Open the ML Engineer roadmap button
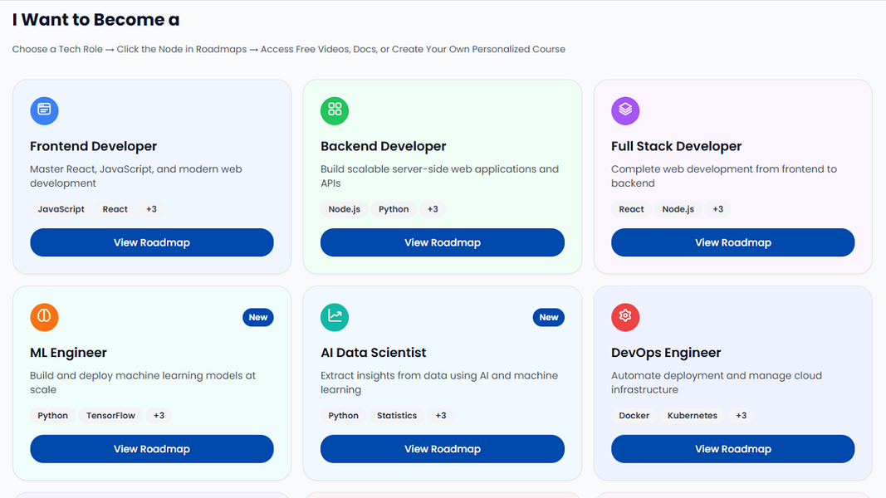The height and width of the screenshot is (498, 886). click(x=152, y=449)
